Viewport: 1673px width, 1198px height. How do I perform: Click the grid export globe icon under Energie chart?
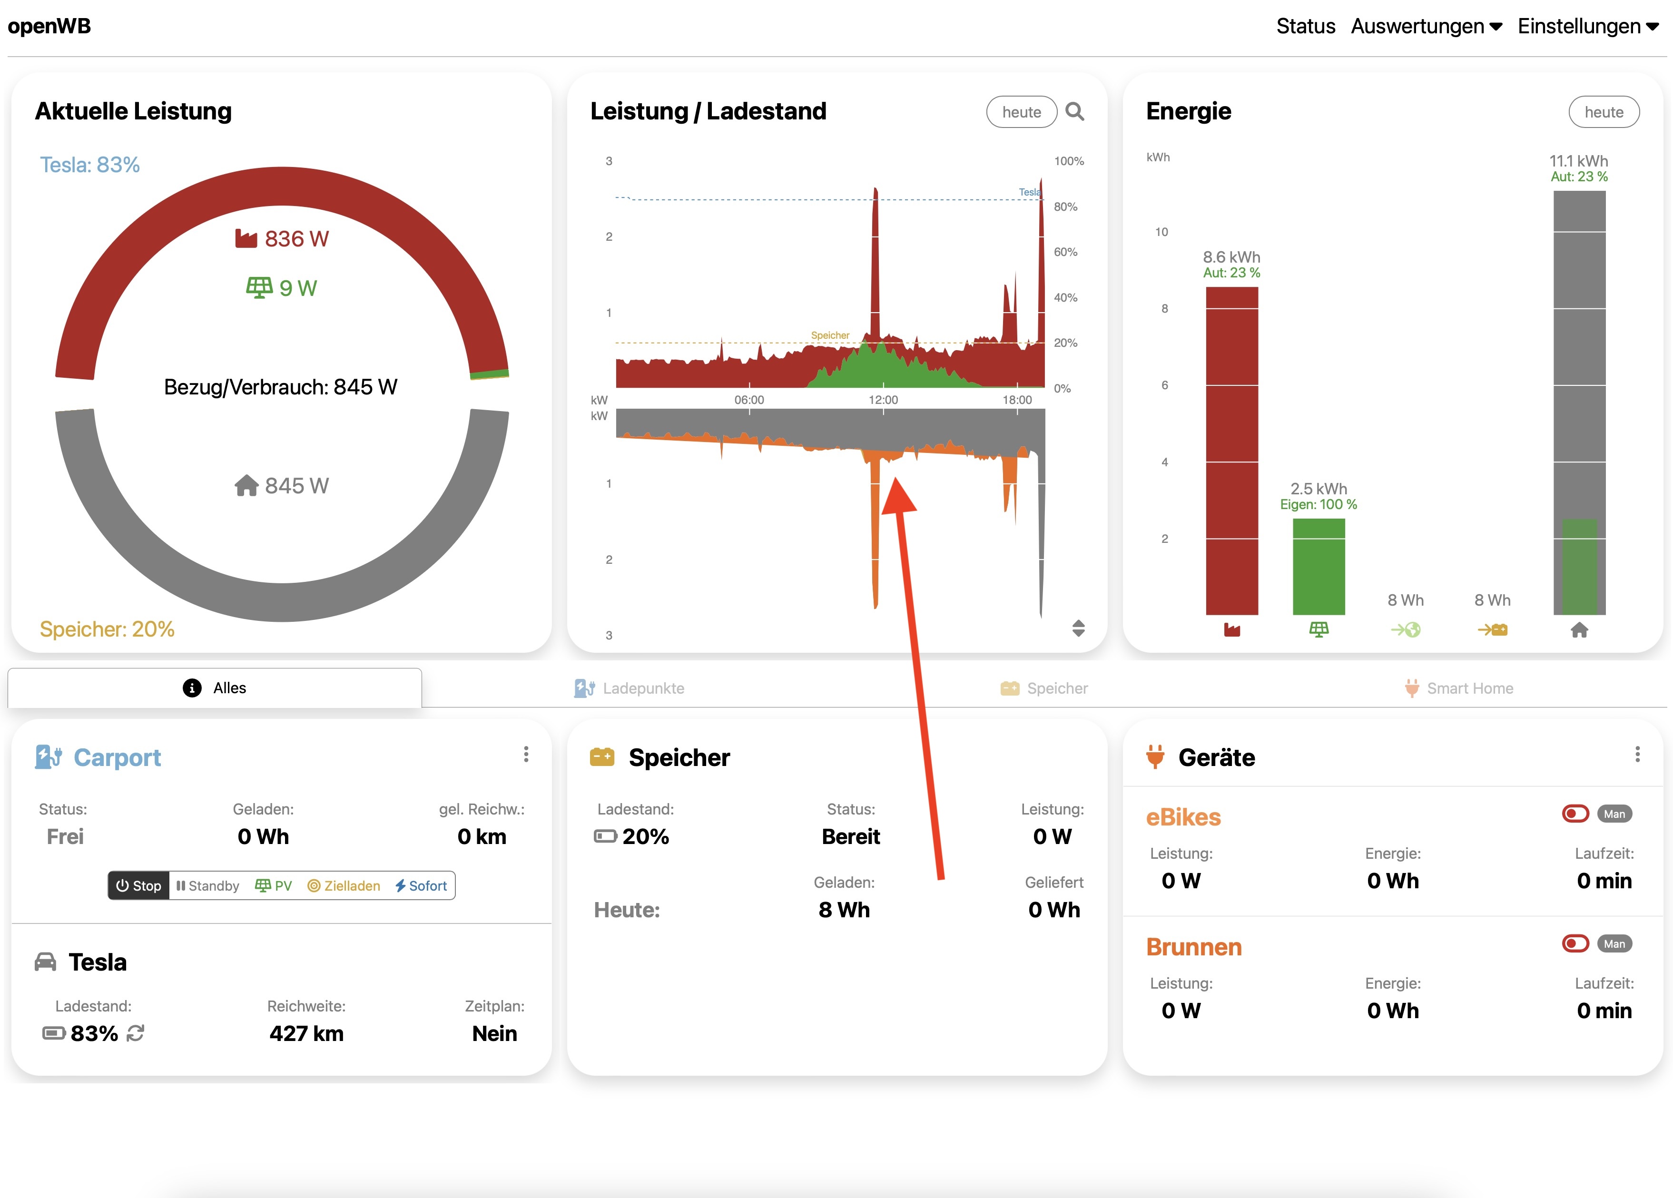(1405, 630)
